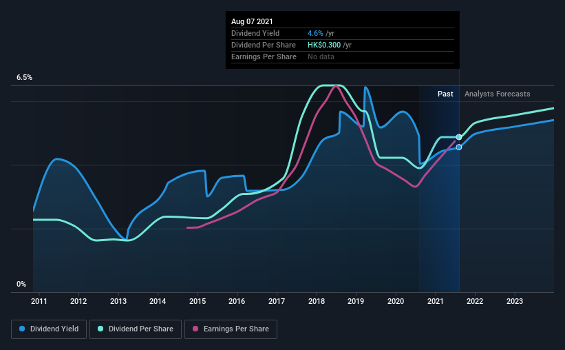Click the 'Past' label on the chart
Screen dimensions: 565x350
coord(445,94)
